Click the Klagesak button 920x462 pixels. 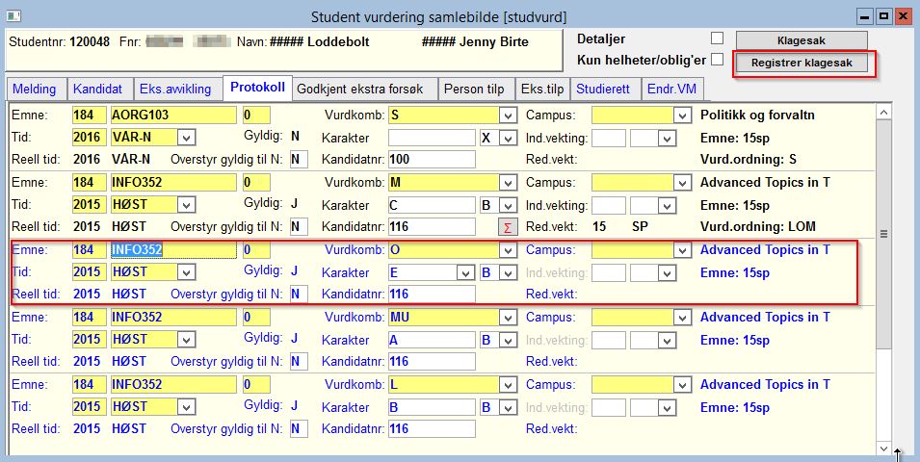[802, 40]
